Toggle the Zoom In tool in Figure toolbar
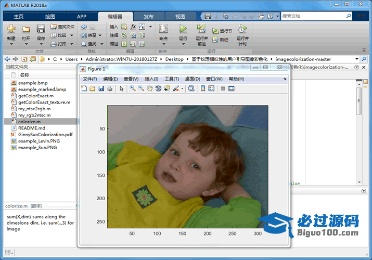Screen dimensions: 372x260 click(133, 88)
